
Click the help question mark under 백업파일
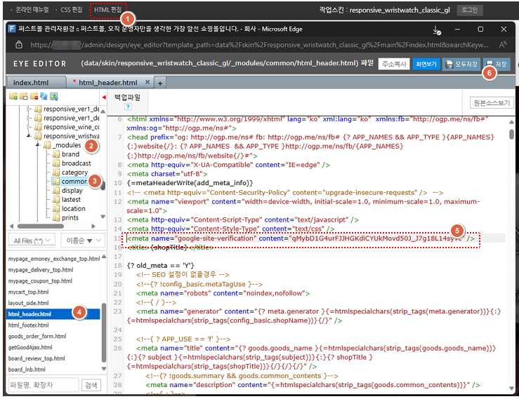(x=128, y=107)
